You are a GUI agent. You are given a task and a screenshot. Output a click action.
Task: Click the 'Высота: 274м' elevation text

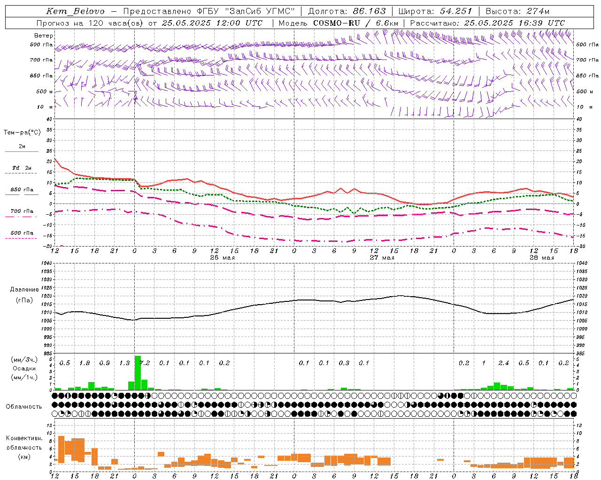[x=518, y=11]
